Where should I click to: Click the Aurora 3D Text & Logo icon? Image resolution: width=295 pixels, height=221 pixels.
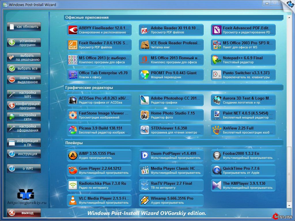(x=217, y=100)
